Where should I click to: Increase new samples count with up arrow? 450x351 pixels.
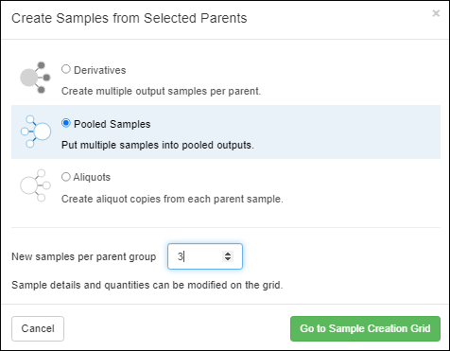228,254
